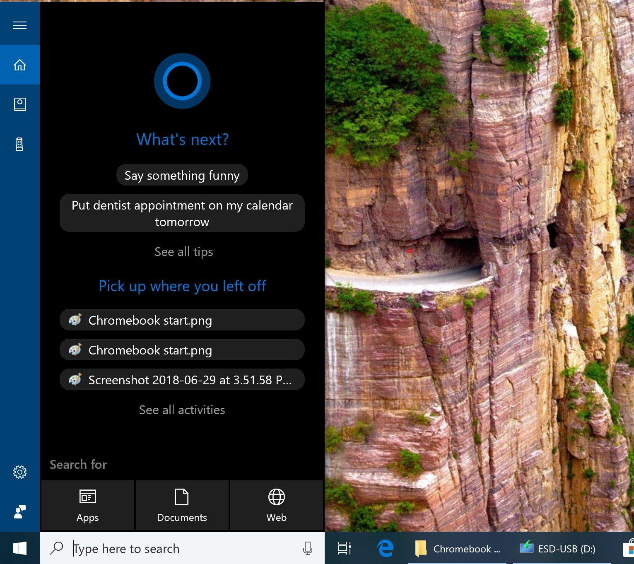Focus the Type here to search field
Image resolution: width=634 pixels, height=564 pixels.
182,548
